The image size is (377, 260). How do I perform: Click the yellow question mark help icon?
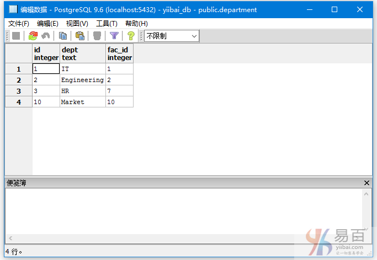point(131,36)
